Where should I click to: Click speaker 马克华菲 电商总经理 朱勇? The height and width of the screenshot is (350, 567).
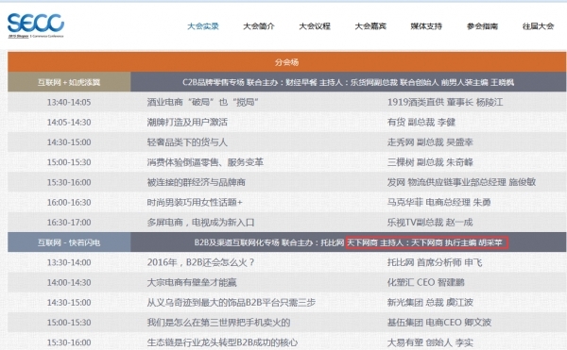[438, 203]
